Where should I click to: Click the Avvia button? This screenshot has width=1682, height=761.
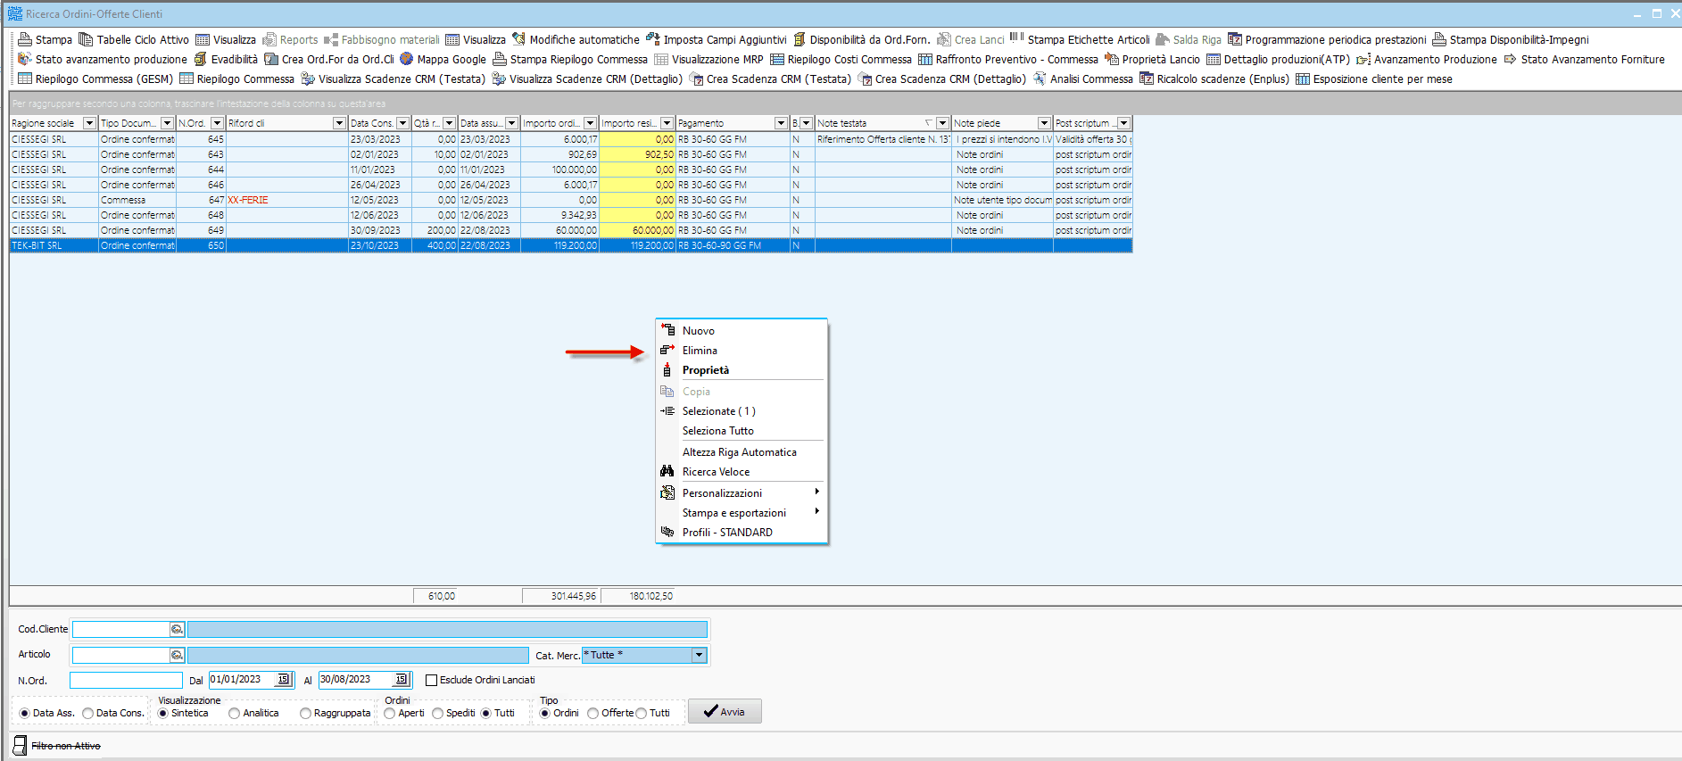click(x=725, y=711)
